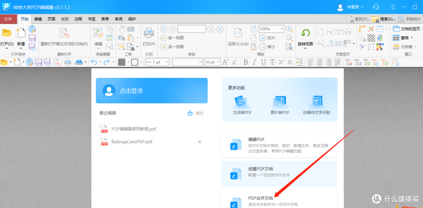423x208 pixels.
Task: Click the decrease font size icon
Action: tap(234, 62)
